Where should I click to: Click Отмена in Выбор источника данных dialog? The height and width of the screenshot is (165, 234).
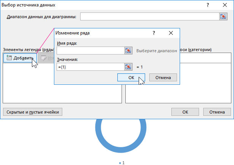217,112
